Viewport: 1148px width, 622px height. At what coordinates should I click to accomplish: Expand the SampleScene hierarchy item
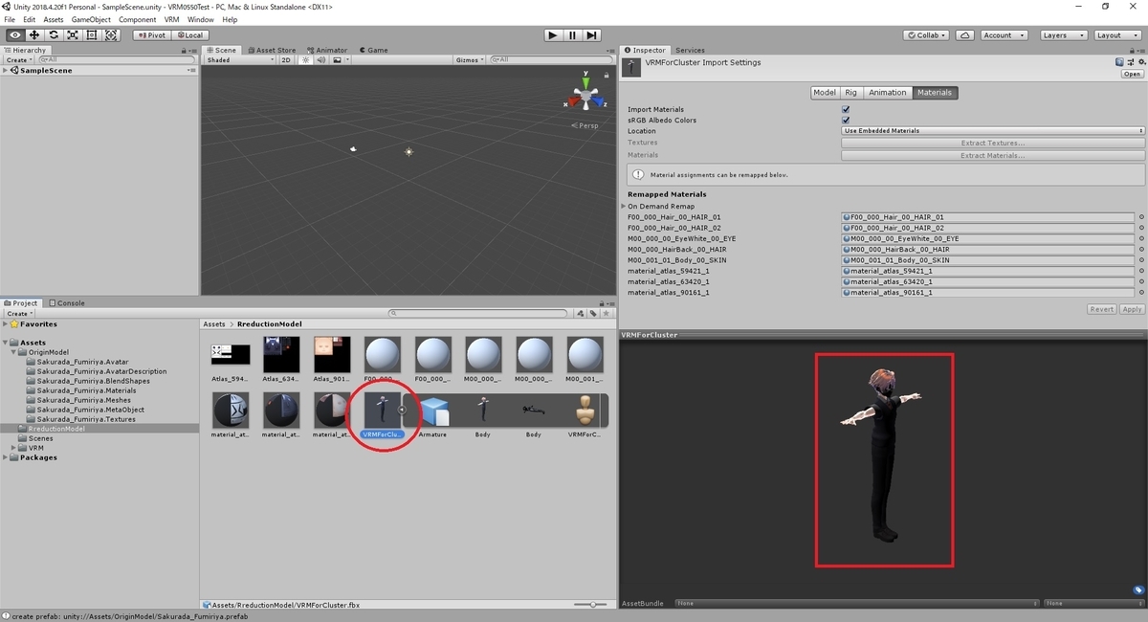click(x=6, y=71)
